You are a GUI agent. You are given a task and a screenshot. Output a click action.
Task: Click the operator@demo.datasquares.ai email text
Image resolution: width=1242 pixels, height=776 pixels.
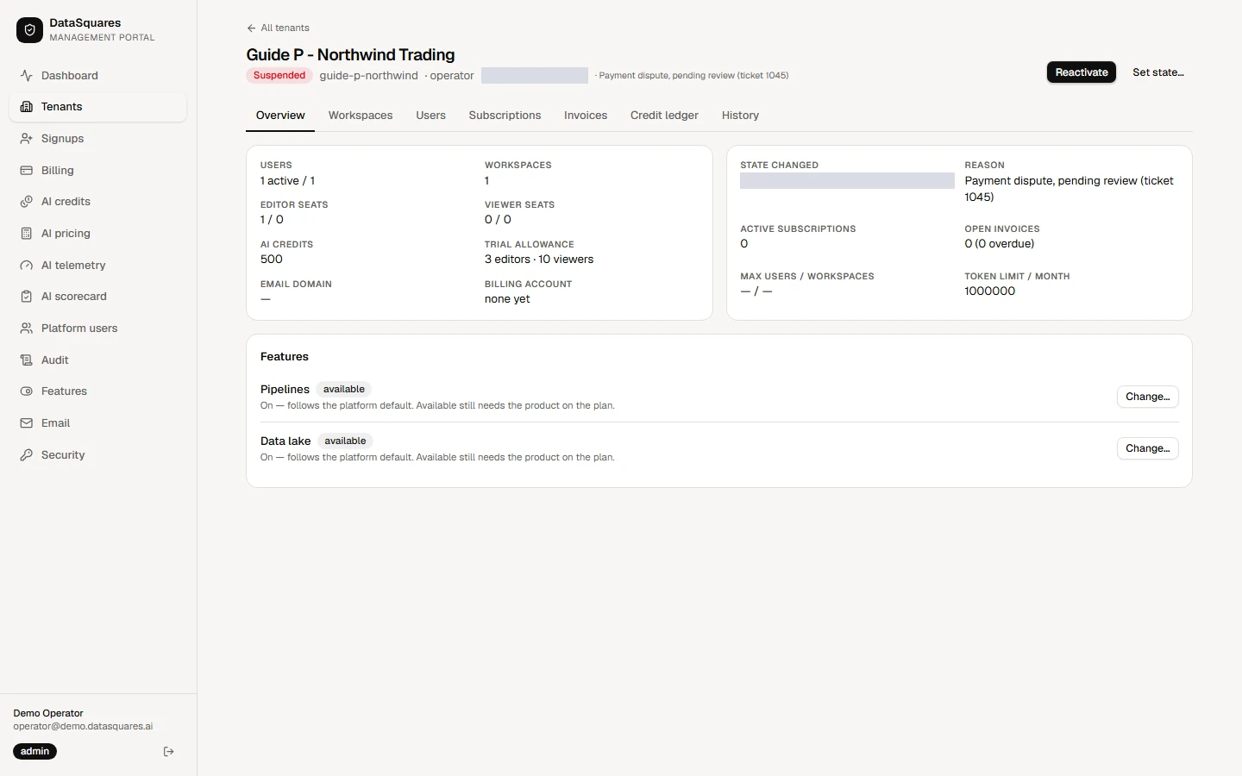point(83,727)
